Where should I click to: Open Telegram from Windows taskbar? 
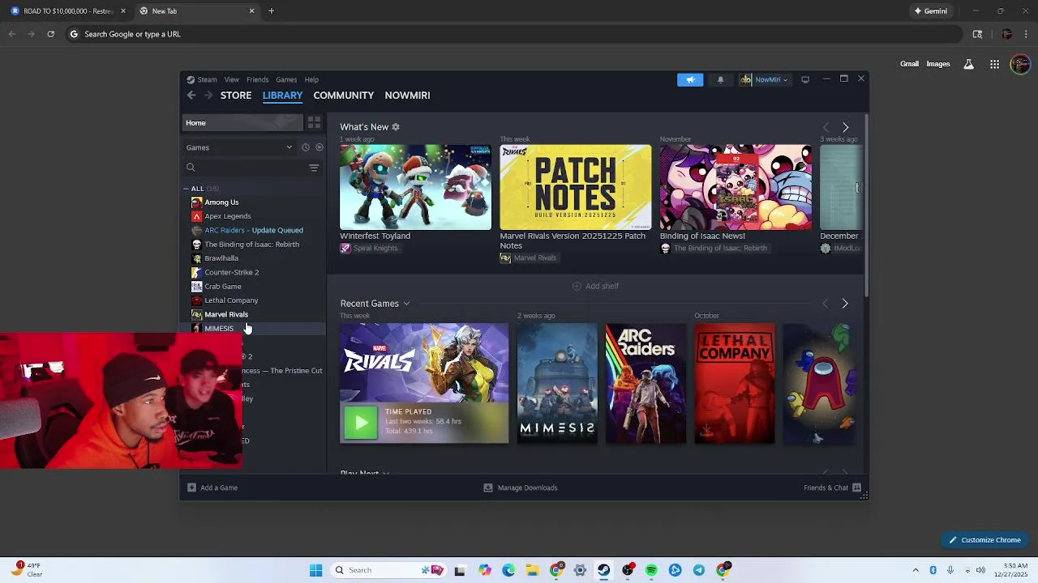click(699, 570)
